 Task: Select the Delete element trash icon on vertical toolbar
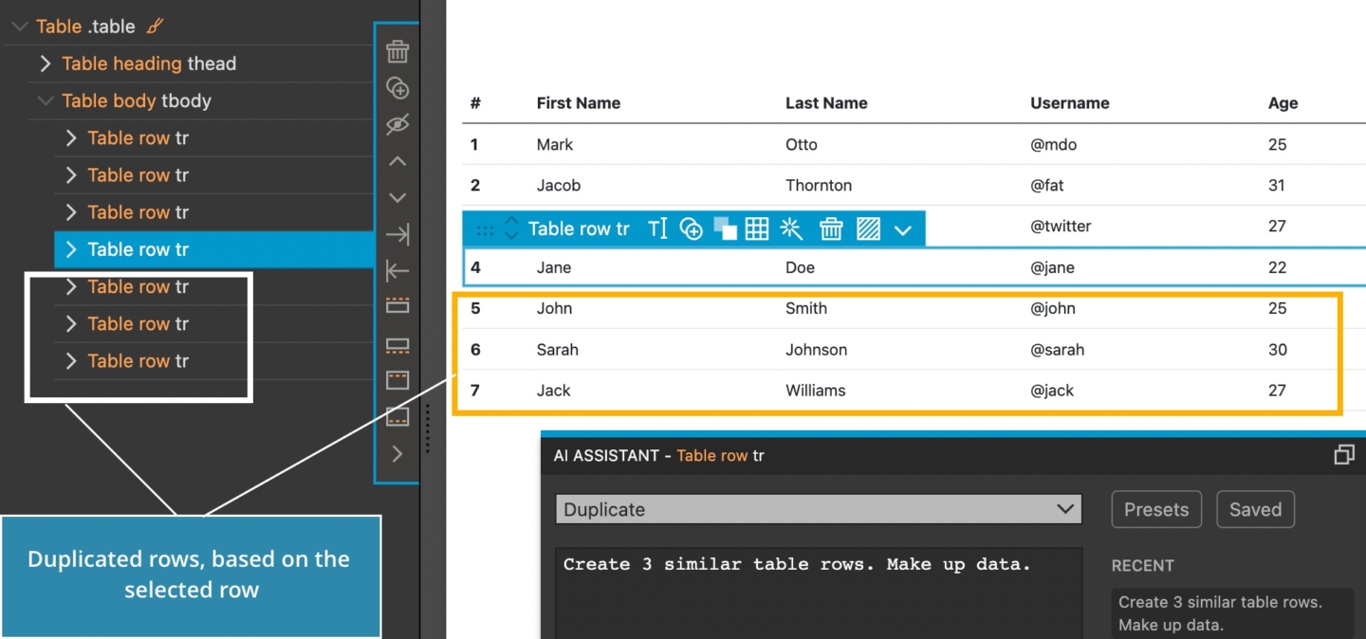coord(397,51)
